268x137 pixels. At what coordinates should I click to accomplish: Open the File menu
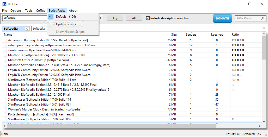click(4, 11)
